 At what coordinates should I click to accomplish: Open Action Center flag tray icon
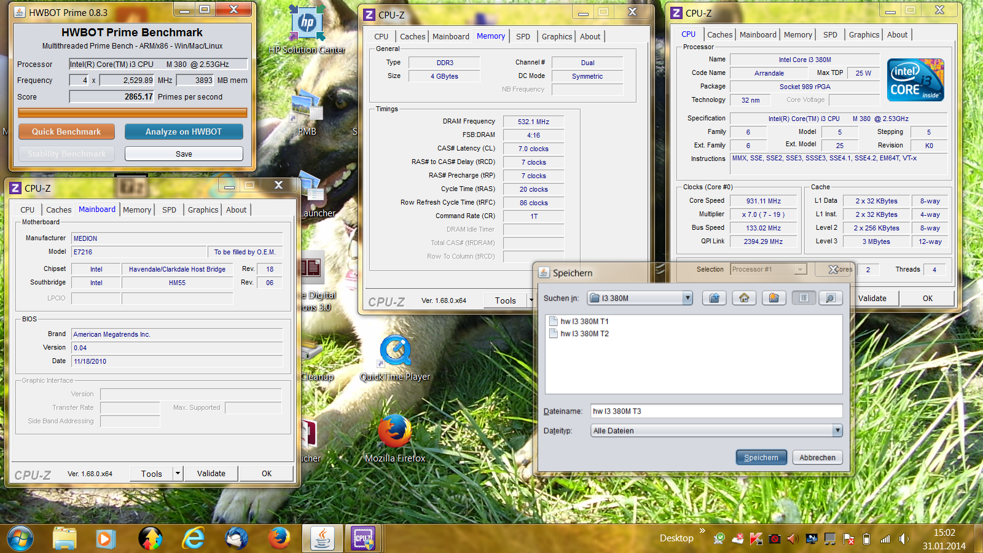click(848, 539)
